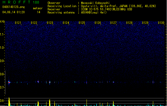This screenshot has height=106, width=167.
Task: Click the date stamp 04.06.14 01:20
Action: pos(14,12)
